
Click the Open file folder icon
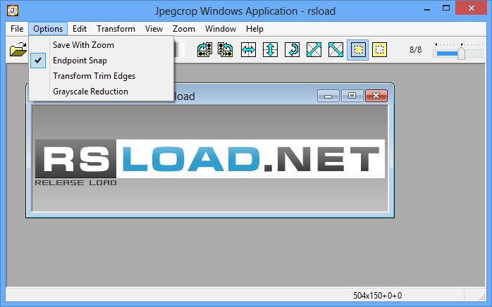18,50
